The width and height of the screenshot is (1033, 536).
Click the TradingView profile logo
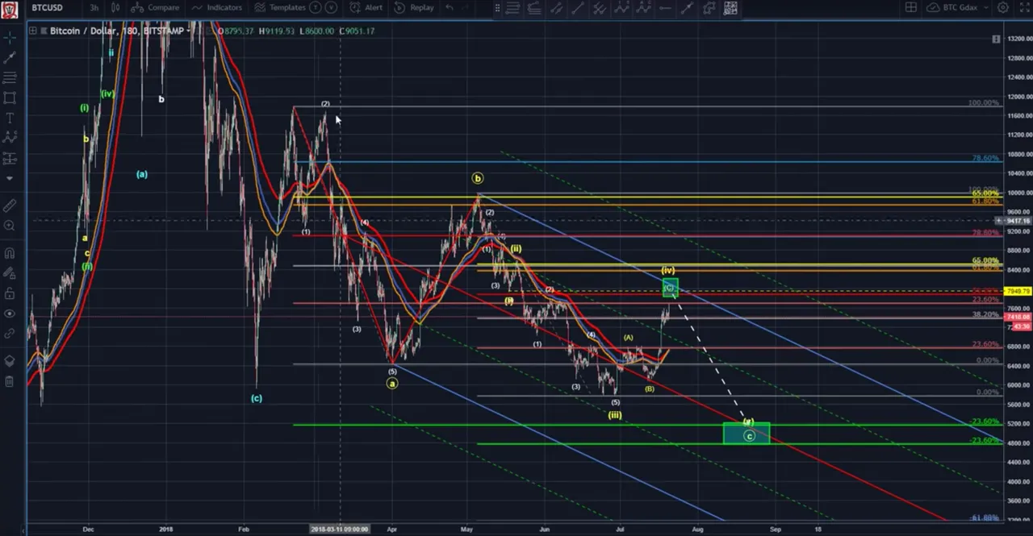click(10, 10)
